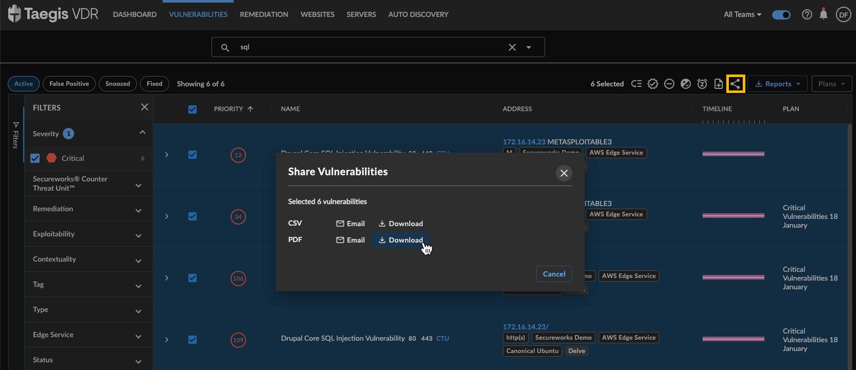Screen dimensions: 856x370
Task: Clear the sql search text
Action: tap(512, 47)
